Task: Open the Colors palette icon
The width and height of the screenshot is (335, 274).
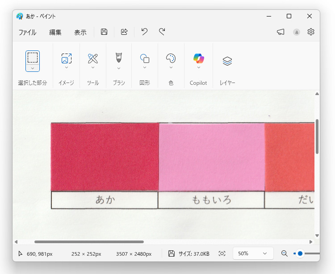Action: pos(171,58)
